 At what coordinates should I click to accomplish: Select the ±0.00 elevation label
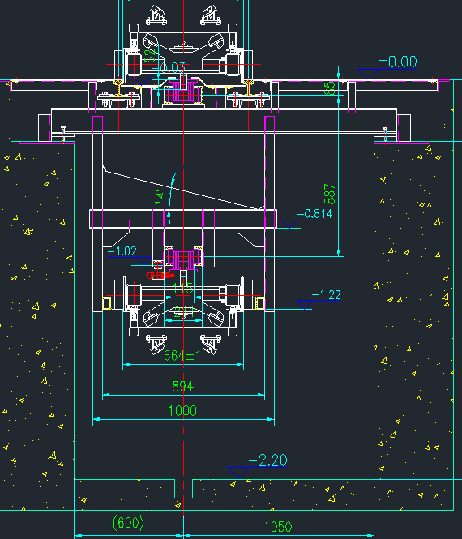[397, 62]
